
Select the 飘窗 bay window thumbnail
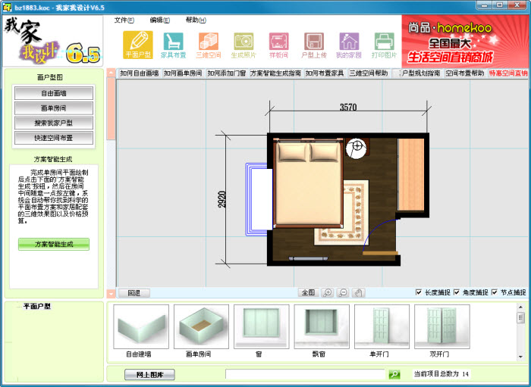pyautogui.click(x=322, y=330)
